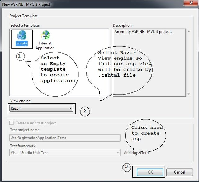199x182 pixels.
Task: Click OK to create the app
Action: [x=150, y=172]
